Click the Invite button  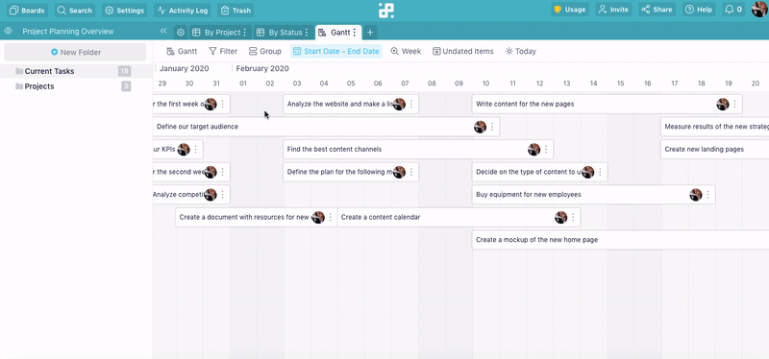[613, 10]
